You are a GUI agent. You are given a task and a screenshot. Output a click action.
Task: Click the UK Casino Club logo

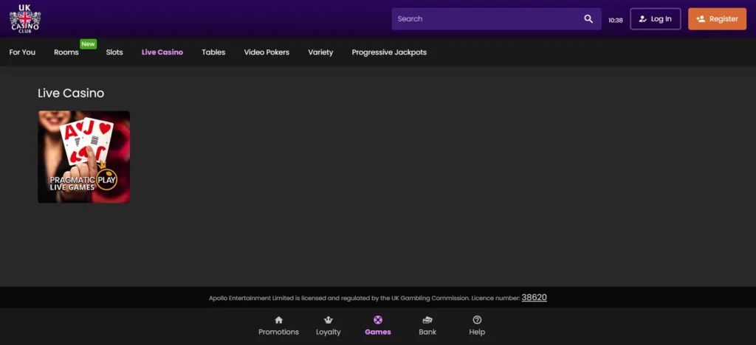coord(25,18)
